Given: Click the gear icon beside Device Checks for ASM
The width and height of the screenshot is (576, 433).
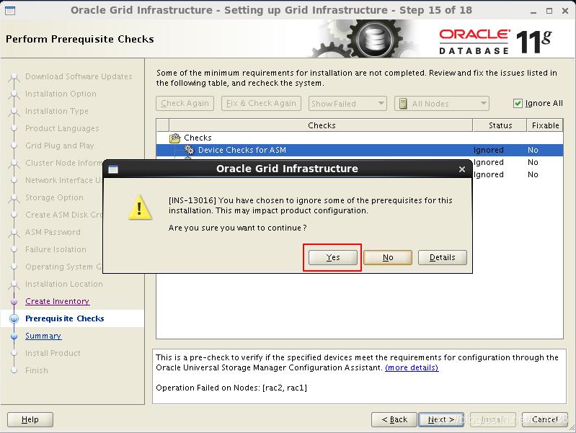Looking at the screenshot, I should coord(189,149).
